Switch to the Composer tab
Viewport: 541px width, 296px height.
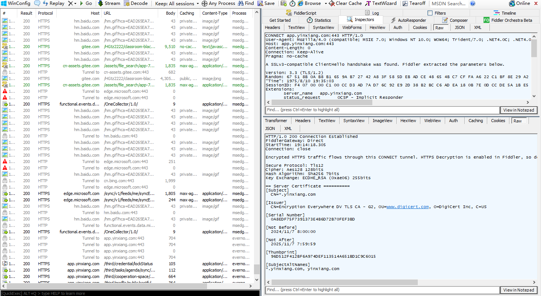[455, 20]
